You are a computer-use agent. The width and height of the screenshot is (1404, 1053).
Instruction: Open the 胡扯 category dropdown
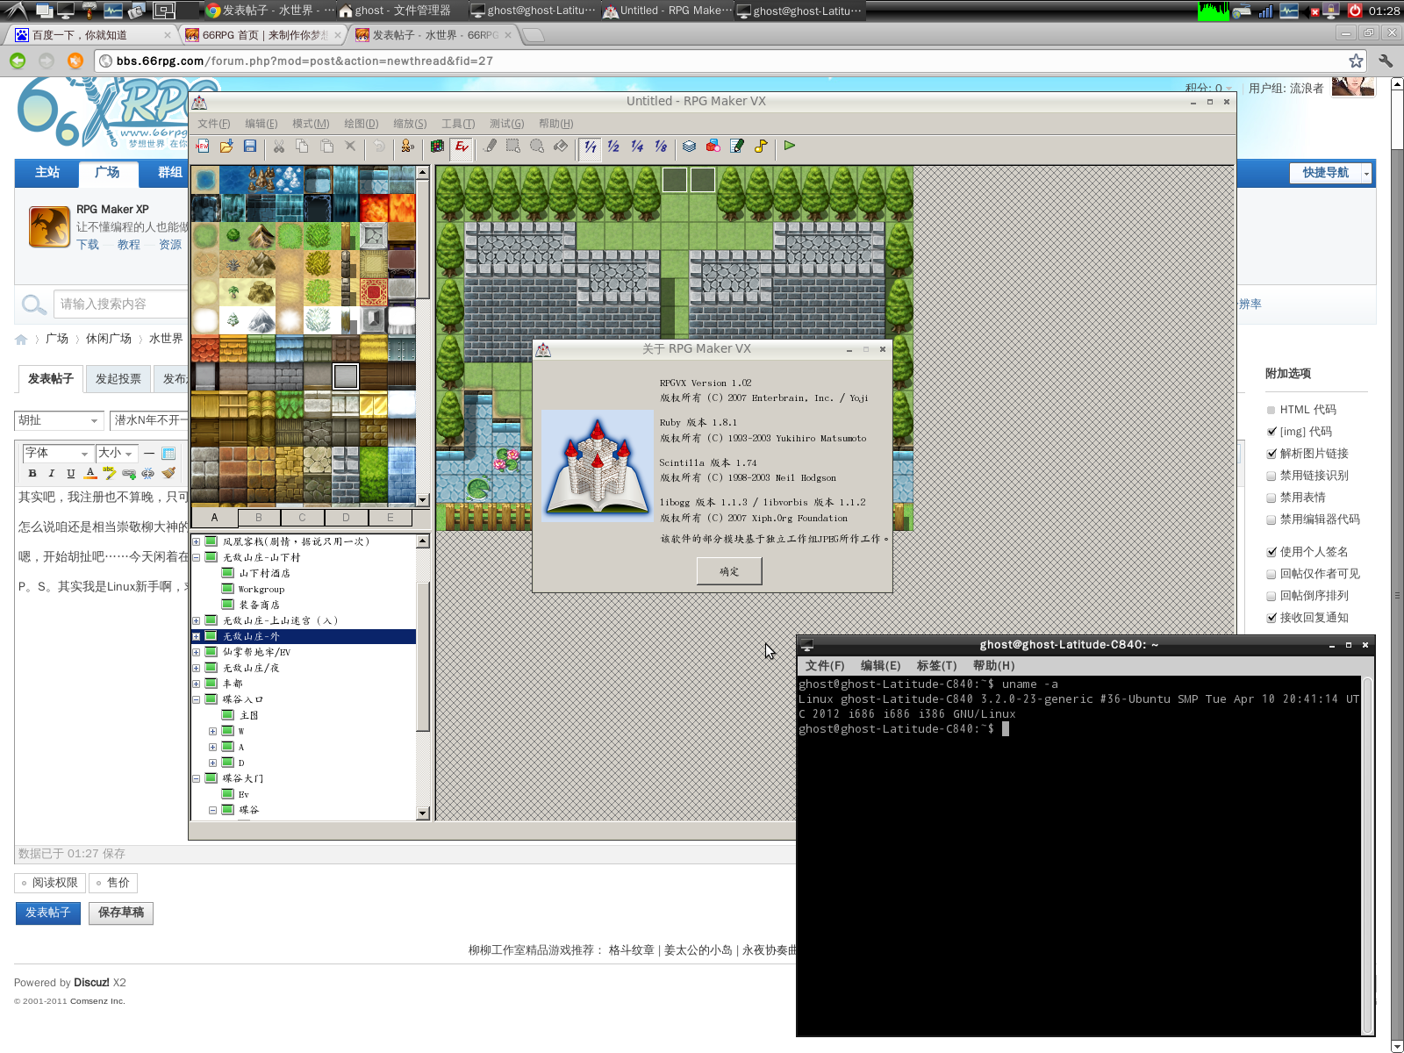point(59,420)
